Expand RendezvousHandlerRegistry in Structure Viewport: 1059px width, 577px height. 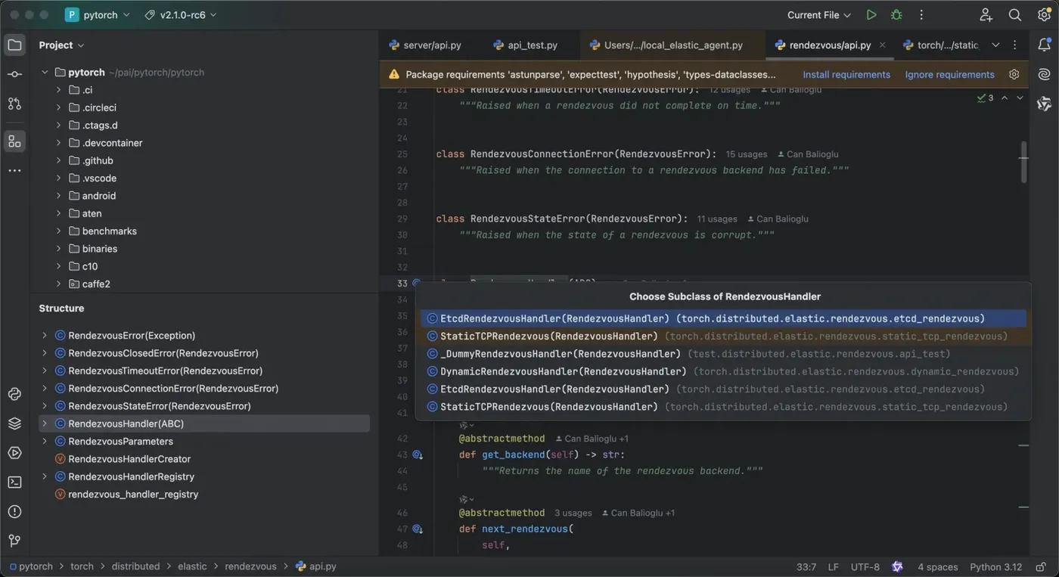tap(45, 476)
